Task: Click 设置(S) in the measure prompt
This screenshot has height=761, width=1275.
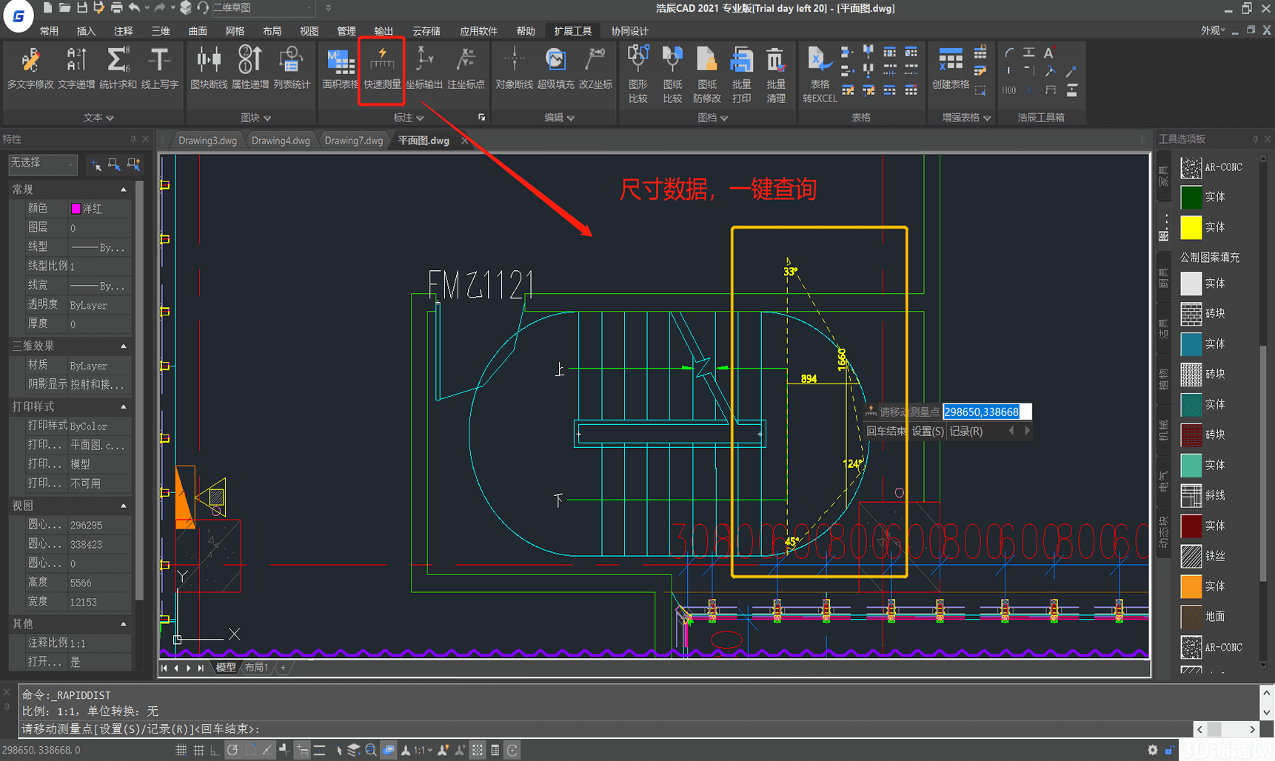Action: click(928, 432)
